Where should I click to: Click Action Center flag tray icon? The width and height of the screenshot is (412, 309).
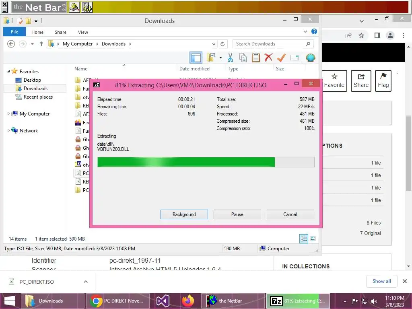tap(355, 301)
